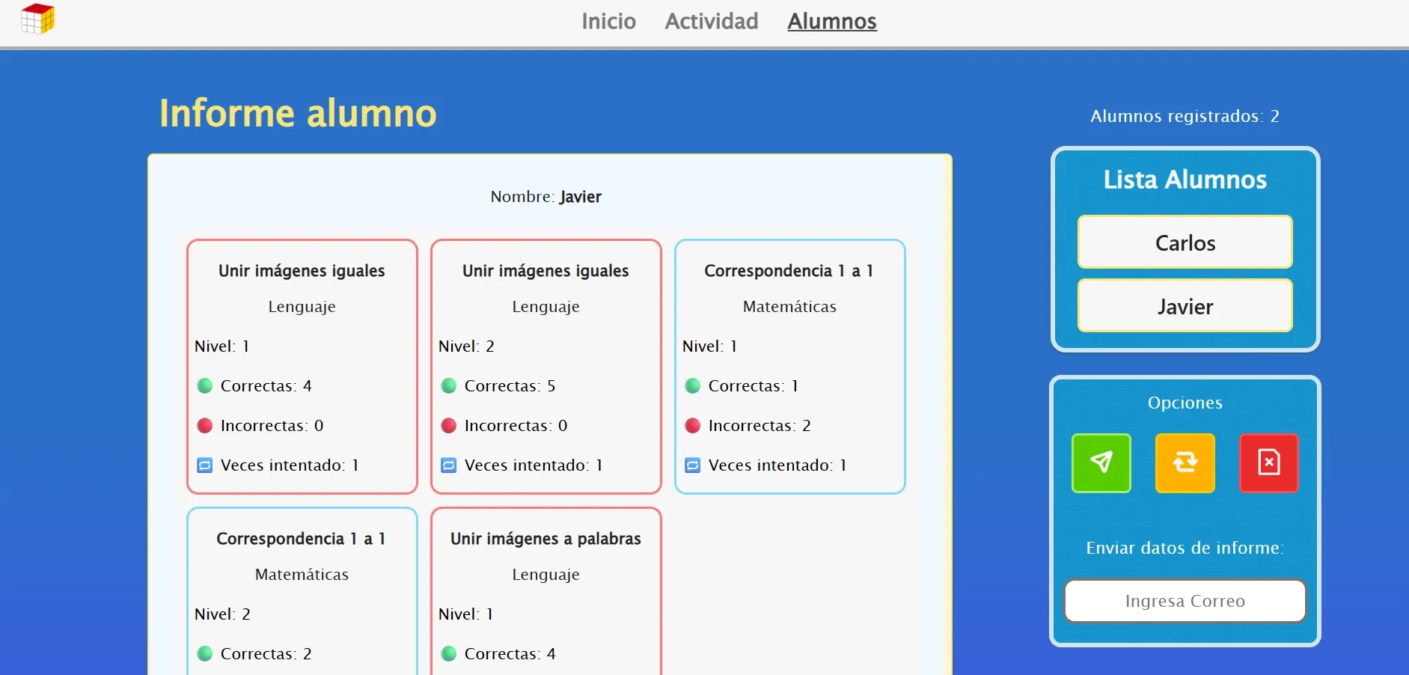Viewport: 1409px width, 675px height.
Task: Click the red delete file icon
Action: tap(1268, 462)
